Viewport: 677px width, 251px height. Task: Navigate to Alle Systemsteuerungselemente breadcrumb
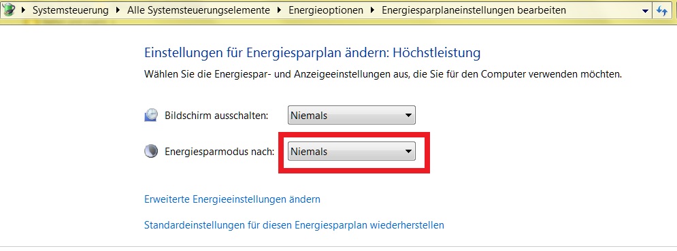pos(199,10)
